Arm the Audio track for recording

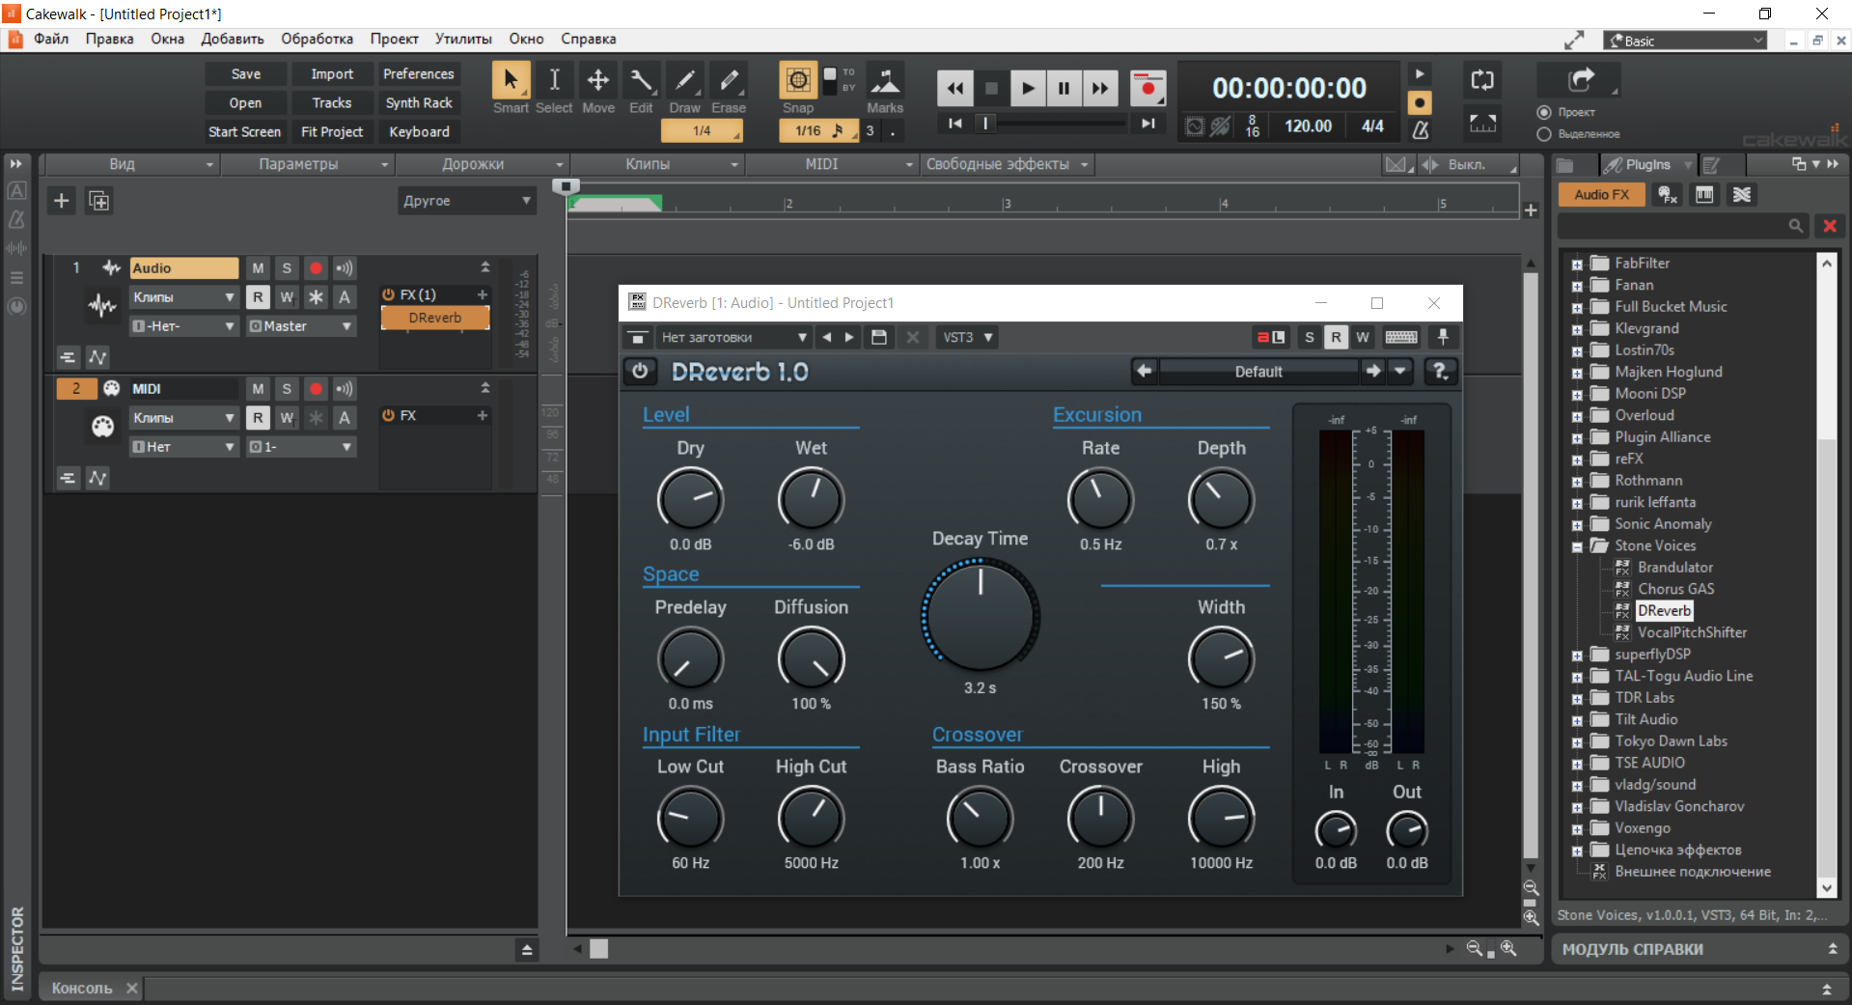pyautogui.click(x=316, y=268)
